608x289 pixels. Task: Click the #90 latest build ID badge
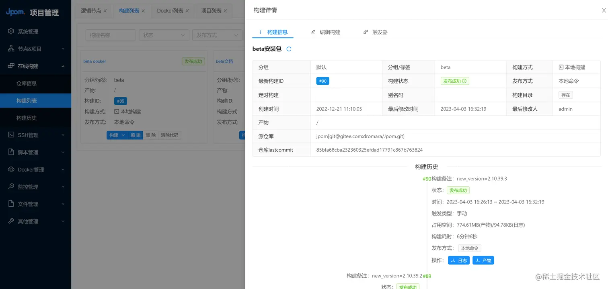323,81
